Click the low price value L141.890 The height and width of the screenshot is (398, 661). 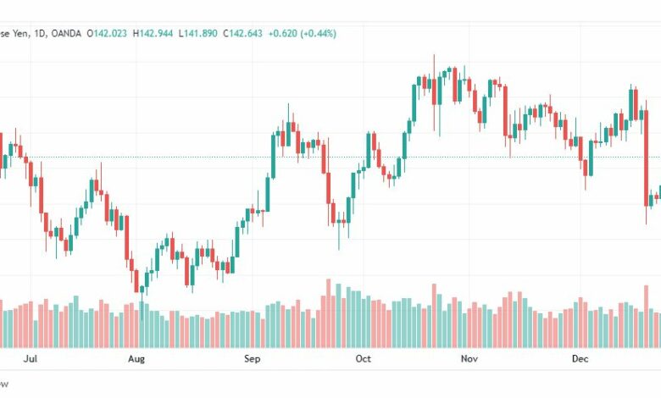(197, 34)
